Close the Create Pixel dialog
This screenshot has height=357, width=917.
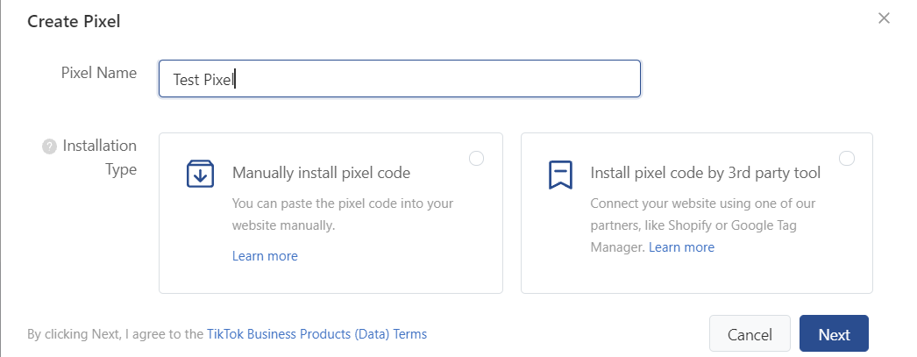pyautogui.click(x=884, y=18)
